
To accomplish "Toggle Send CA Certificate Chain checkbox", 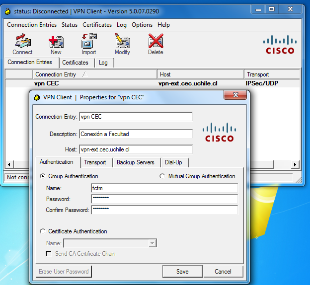I will (49, 254).
